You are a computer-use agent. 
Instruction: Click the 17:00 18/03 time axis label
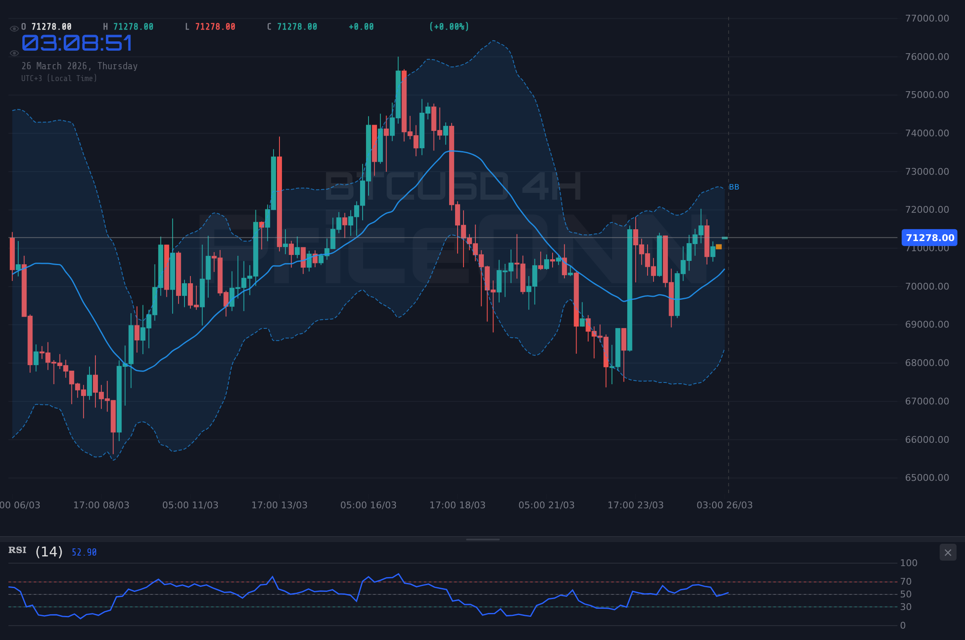pos(457,505)
